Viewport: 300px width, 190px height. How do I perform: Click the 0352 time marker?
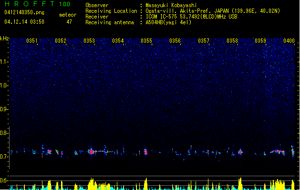(61, 41)
